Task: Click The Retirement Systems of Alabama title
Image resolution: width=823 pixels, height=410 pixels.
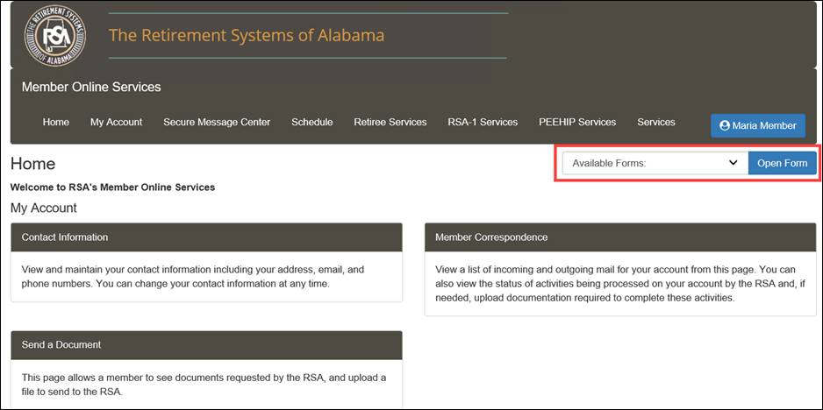Action: click(x=247, y=35)
